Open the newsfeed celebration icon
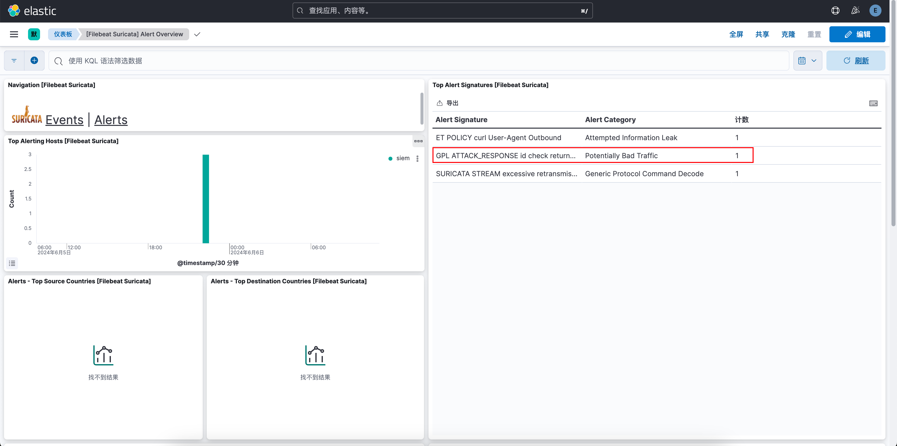Viewport: 897px width, 446px height. [x=855, y=11]
